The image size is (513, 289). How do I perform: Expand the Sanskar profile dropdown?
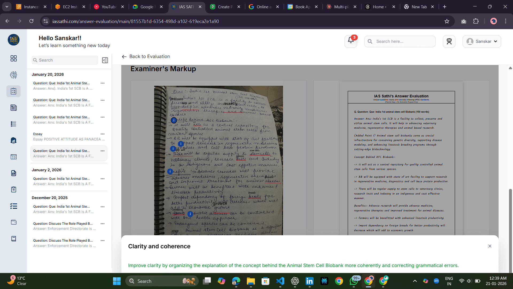click(481, 41)
